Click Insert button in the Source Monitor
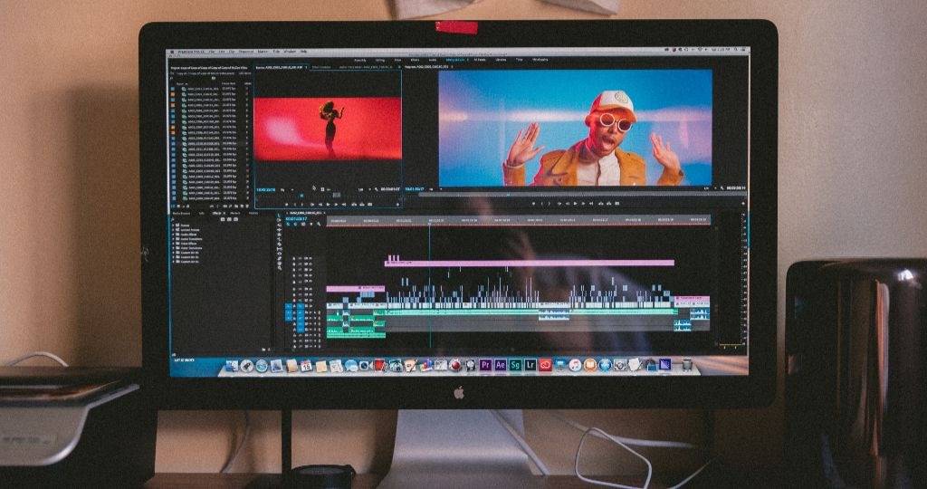The width and height of the screenshot is (927, 489). pos(354,205)
